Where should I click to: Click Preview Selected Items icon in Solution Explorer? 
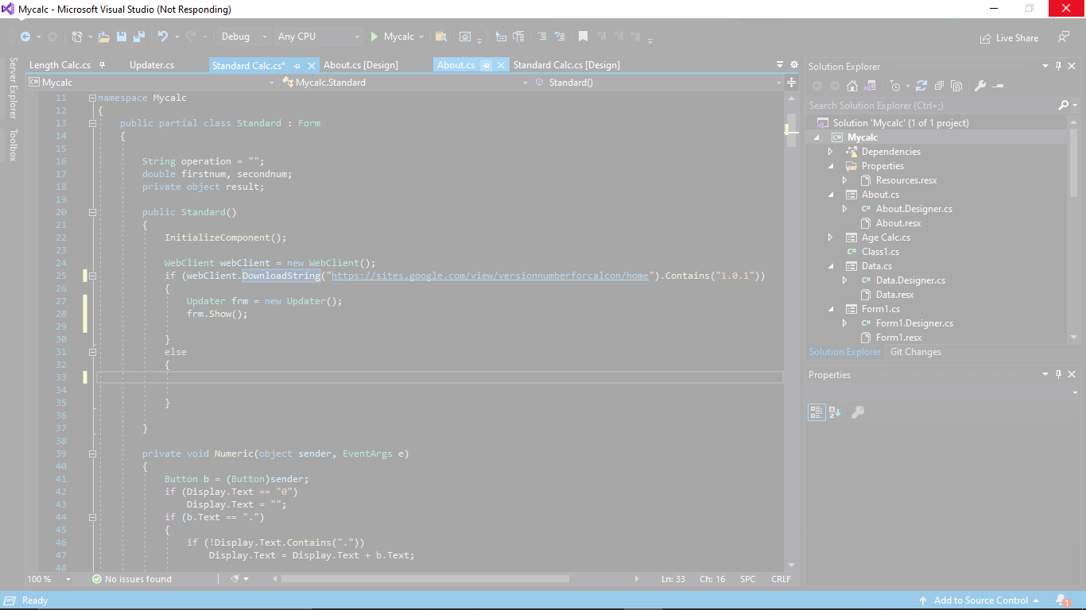[x=999, y=86]
